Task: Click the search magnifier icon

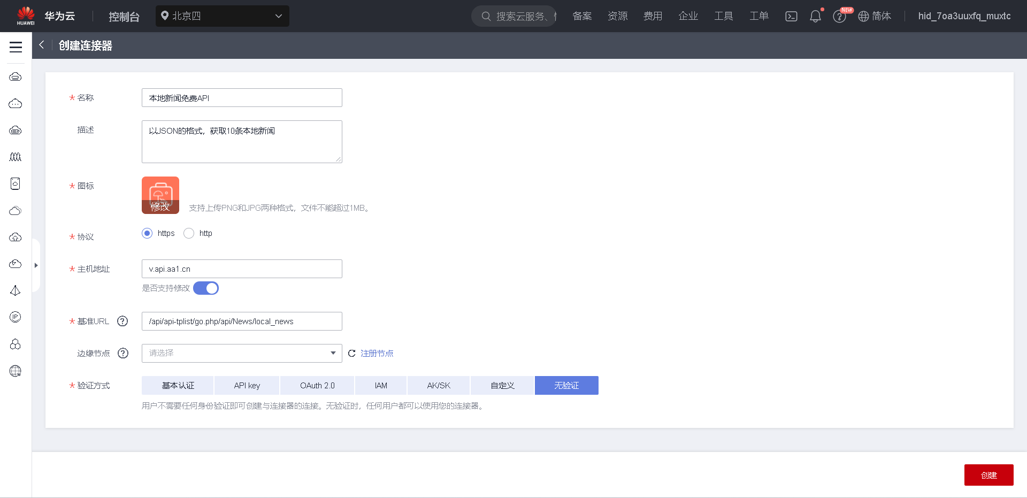Action: click(x=486, y=16)
